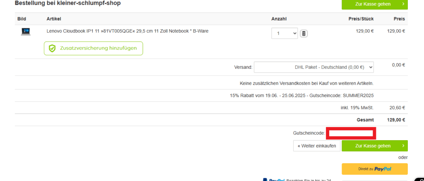Click the Preis/Stück column header
The width and height of the screenshot is (424, 181).
click(361, 19)
